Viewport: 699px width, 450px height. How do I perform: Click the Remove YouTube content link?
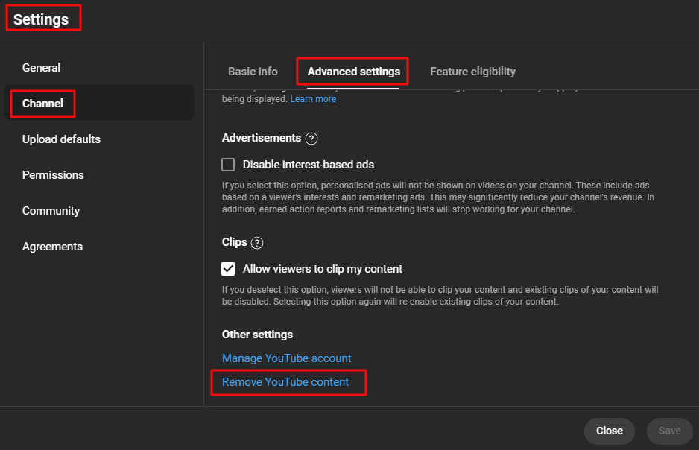pos(285,382)
